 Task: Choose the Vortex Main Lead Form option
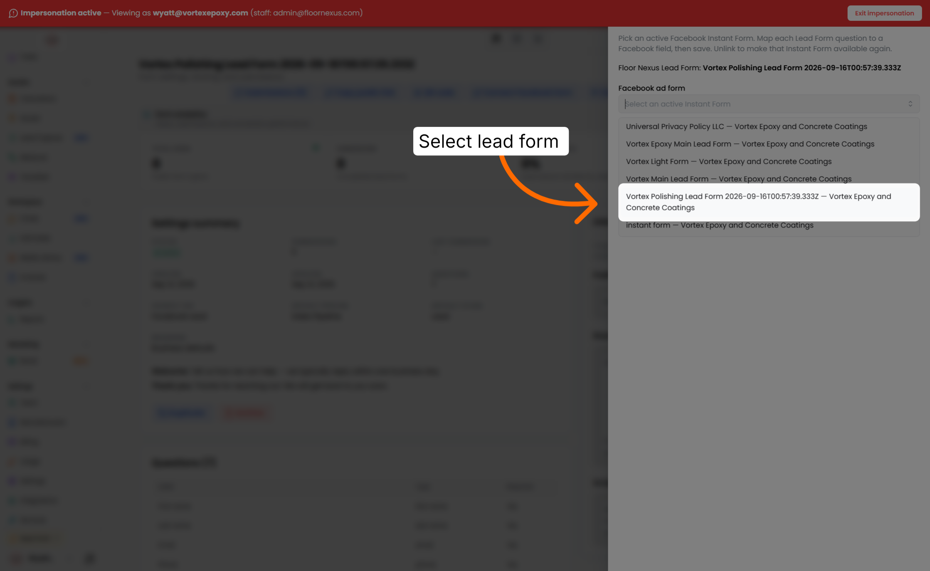pos(769,179)
